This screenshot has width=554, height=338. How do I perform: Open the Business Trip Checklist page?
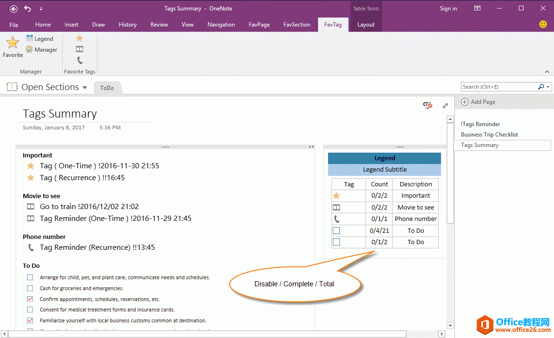click(489, 134)
